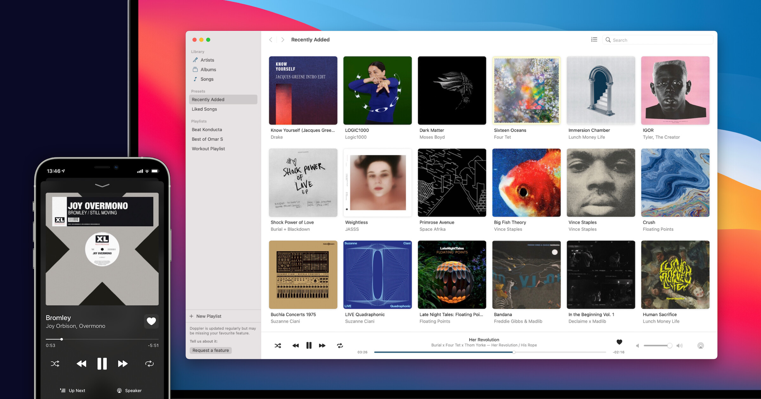This screenshot has height=399, width=761.
Task: Go to previous track in desktop player
Action: [x=296, y=345]
